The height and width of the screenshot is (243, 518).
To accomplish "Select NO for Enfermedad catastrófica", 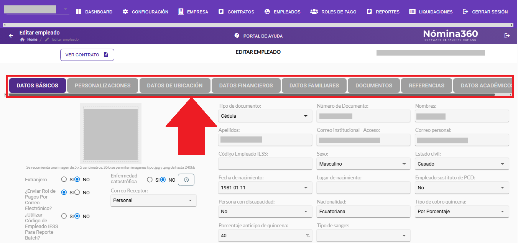I will tap(163, 180).
